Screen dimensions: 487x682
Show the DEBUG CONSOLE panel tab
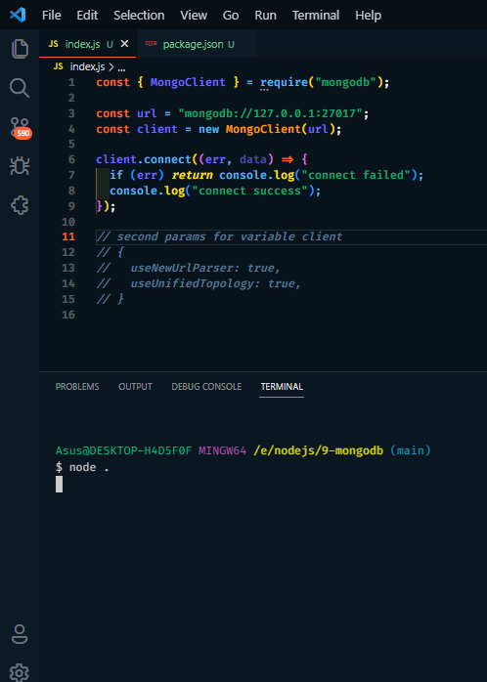(x=206, y=387)
